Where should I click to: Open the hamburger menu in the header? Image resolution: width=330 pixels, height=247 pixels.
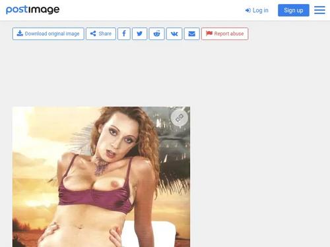coord(319,10)
